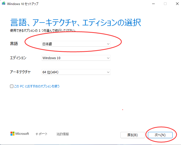The height and width of the screenshot is (145, 181).
Task: Click the 言語 field label
Action: click(x=14, y=44)
